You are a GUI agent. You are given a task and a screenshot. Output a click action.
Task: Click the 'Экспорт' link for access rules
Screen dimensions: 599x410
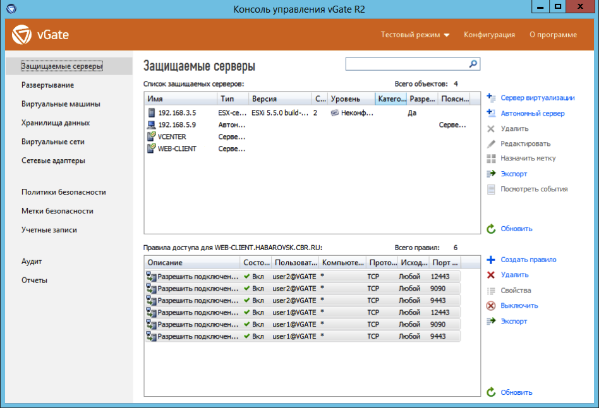pos(514,321)
